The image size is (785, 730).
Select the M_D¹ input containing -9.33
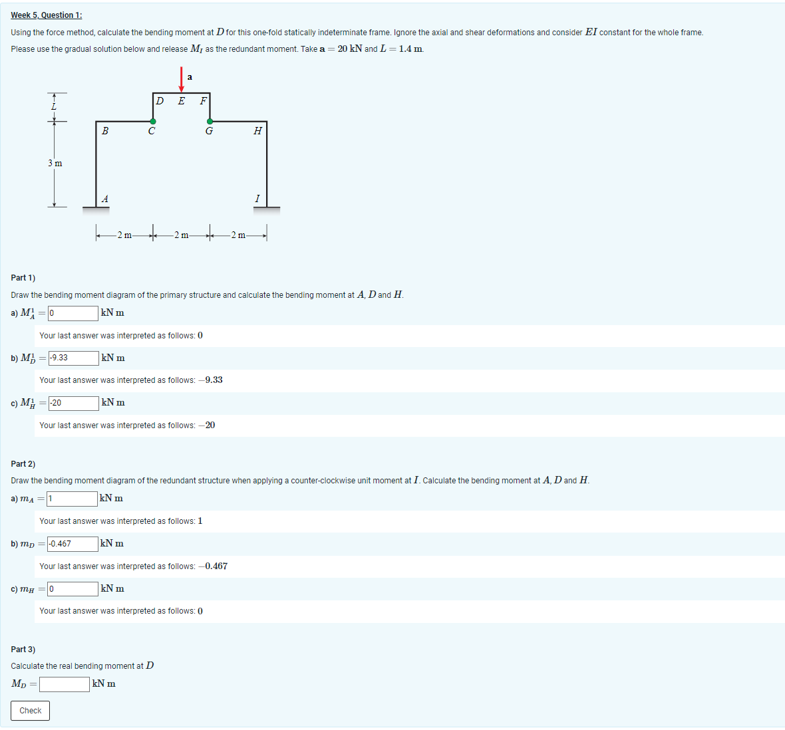(x=75, y=358)
